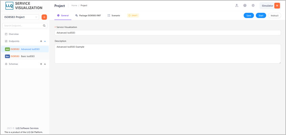The image size is (286, 135).
Task: Click the LLQ Service Visualization logo
Action: click(24, 6)
